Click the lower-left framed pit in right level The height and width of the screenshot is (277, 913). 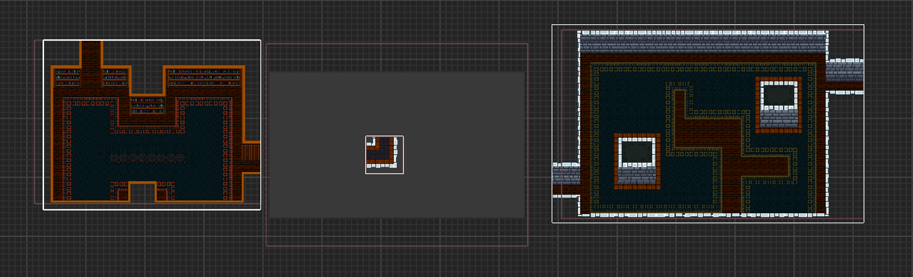(x=637, y=153)
